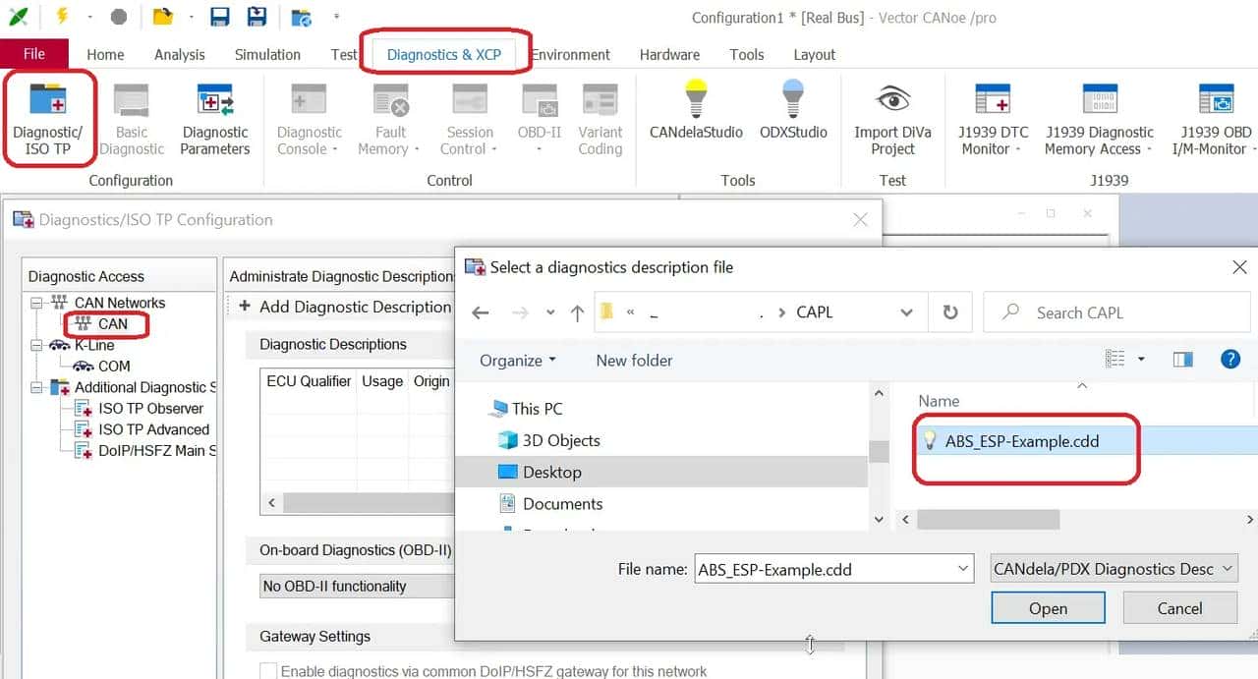Click the file list horizontal scrollbar
This screenshot has height=679, width=1258.
988,518
